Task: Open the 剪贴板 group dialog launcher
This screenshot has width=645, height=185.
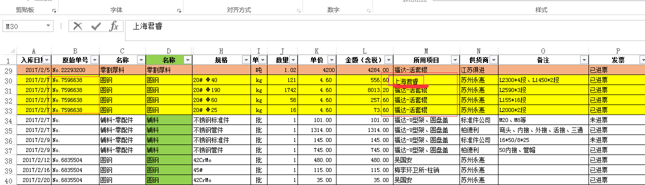Action: [54, 10]
